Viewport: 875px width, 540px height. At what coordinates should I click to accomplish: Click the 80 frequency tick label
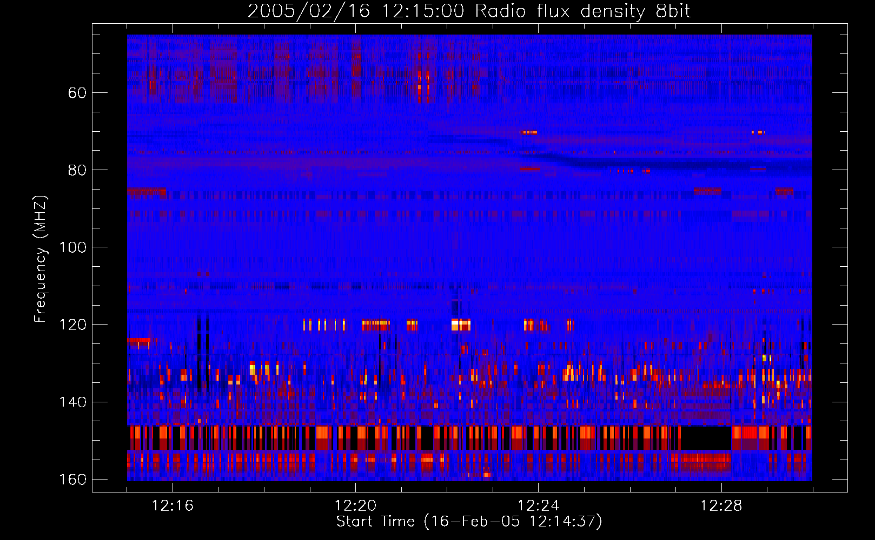click(77, 170)
